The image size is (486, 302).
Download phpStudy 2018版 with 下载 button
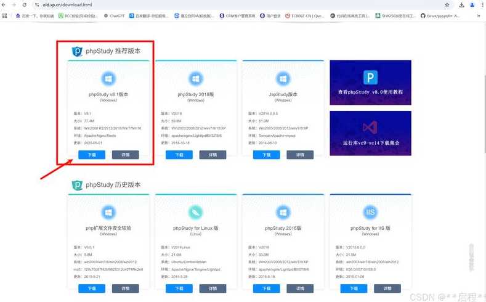tap(179, 155)
